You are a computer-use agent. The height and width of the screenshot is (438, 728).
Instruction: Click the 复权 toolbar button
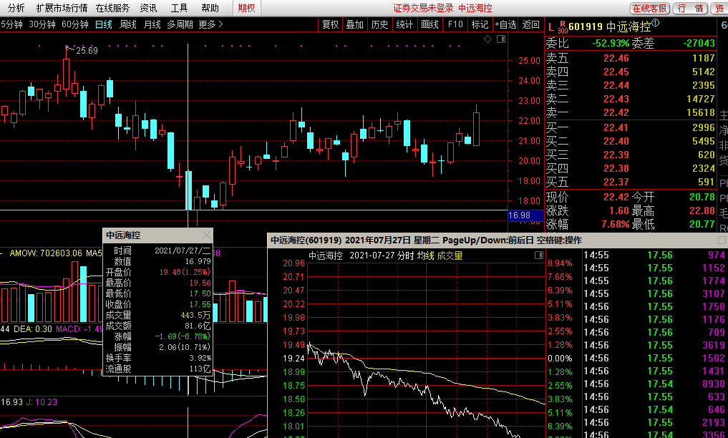pyautogui.click(x=331, y=24)
